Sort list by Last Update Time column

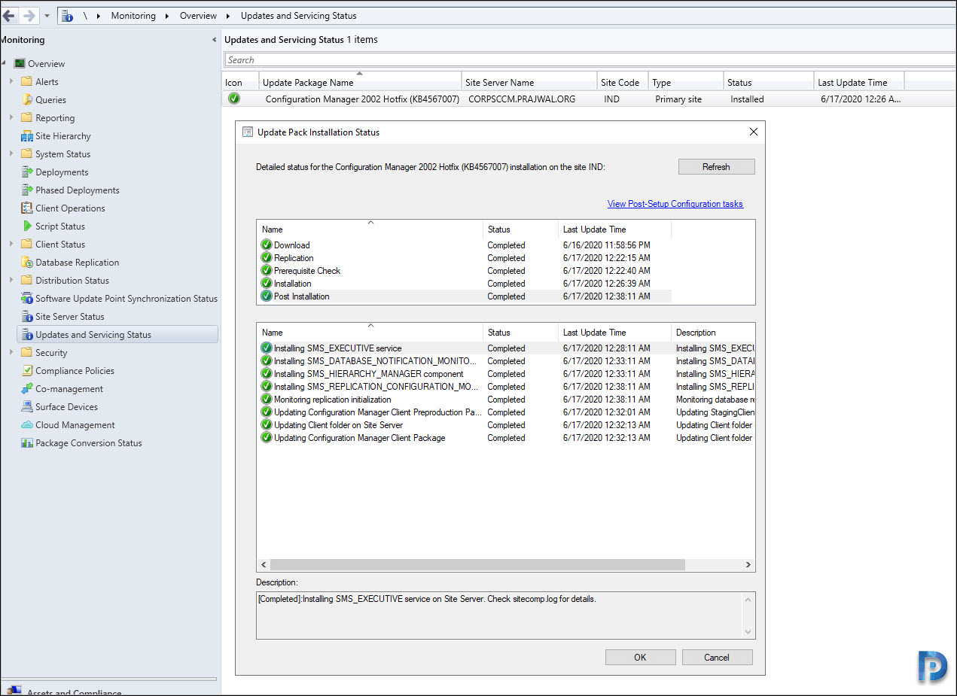point(858,82)
